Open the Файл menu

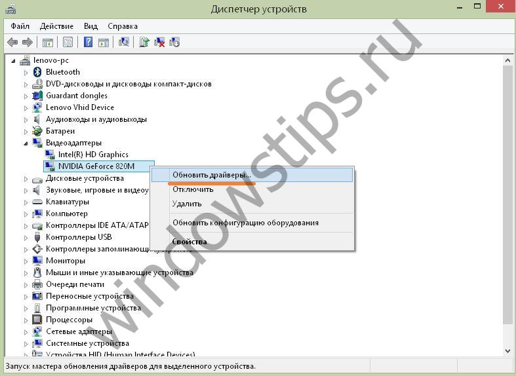20,26
